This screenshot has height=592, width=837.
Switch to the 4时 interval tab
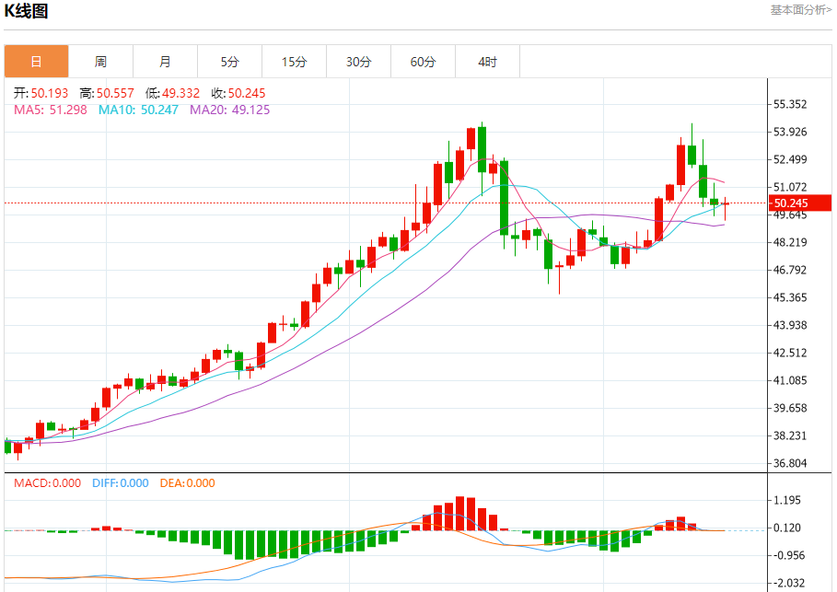487,62
